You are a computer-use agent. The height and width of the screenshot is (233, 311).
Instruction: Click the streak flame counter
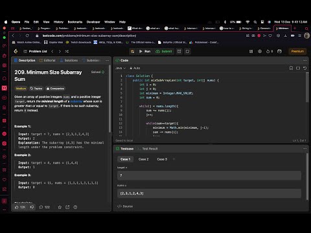[270, 51]
